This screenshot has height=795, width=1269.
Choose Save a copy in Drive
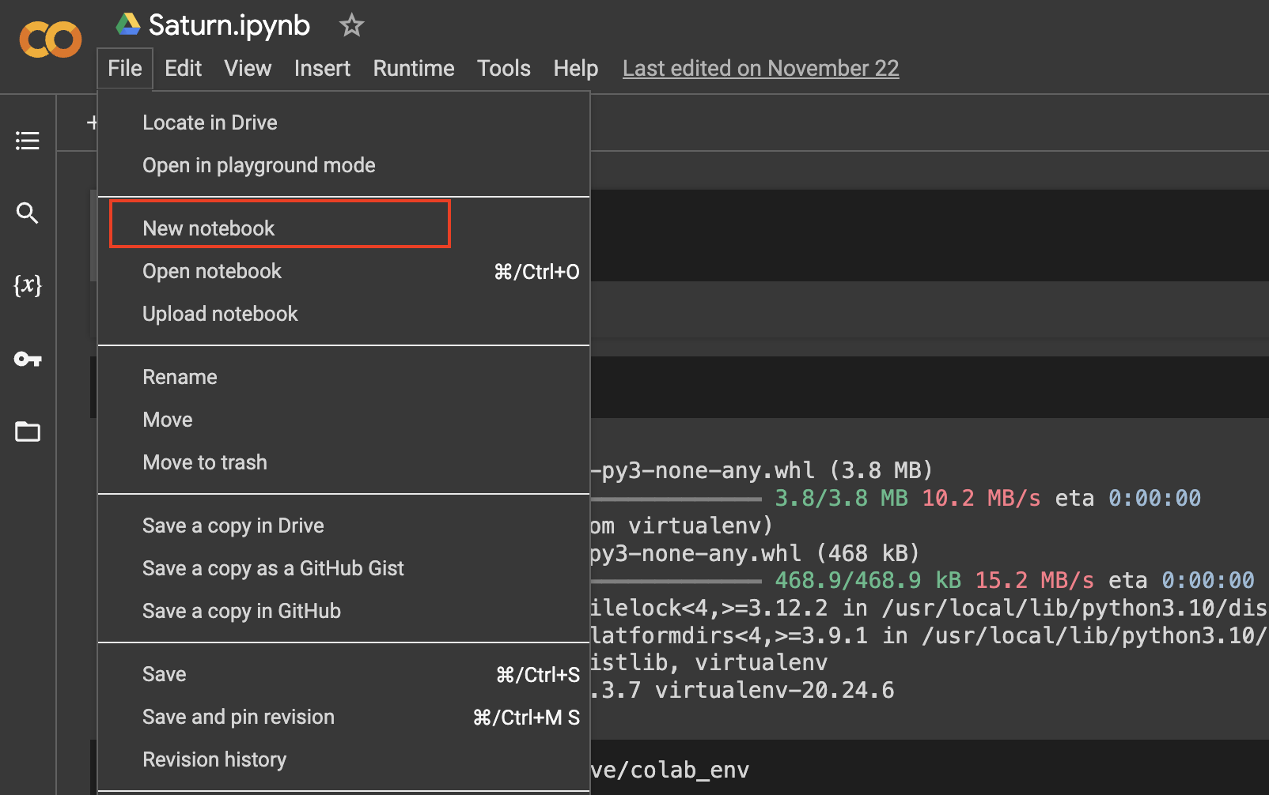click(344, 526)
